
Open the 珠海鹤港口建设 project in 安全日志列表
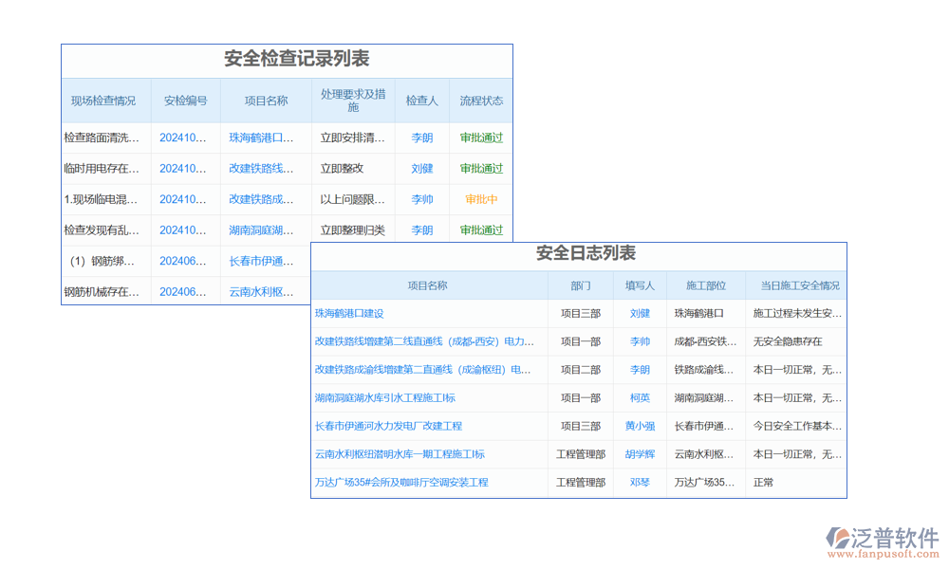click(x=349, y=313)
